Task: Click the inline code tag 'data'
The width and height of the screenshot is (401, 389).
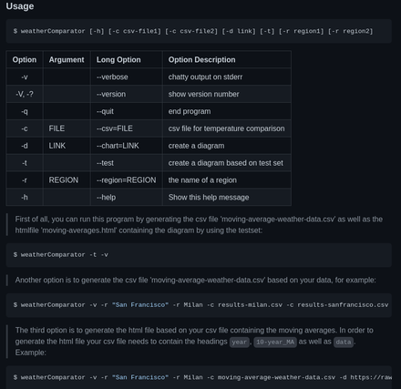Action: point(344,343)
